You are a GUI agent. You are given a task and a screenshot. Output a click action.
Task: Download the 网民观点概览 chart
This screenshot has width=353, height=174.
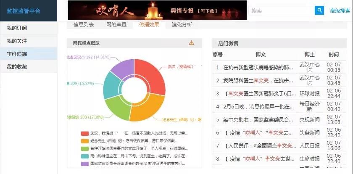[191, 43]
